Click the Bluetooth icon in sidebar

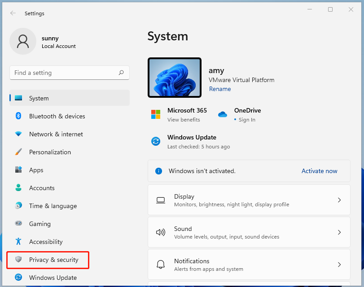(x=18, y=116)
